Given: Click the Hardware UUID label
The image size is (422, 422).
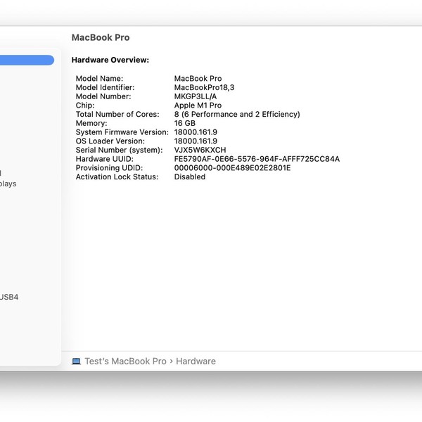Looking at the screenshot, I should tap(104, 159).
